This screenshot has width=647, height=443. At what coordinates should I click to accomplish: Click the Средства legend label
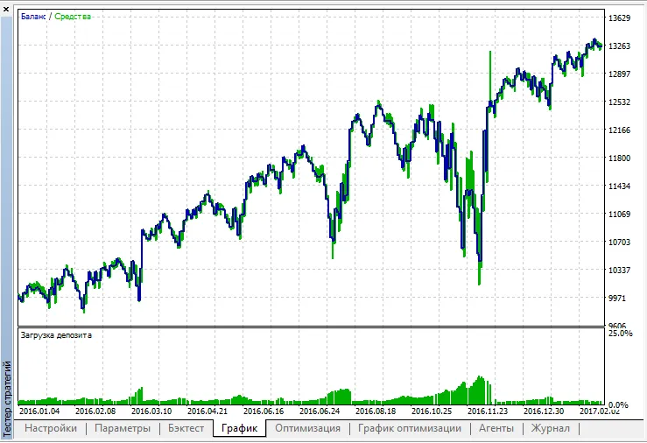coord(73,17)
